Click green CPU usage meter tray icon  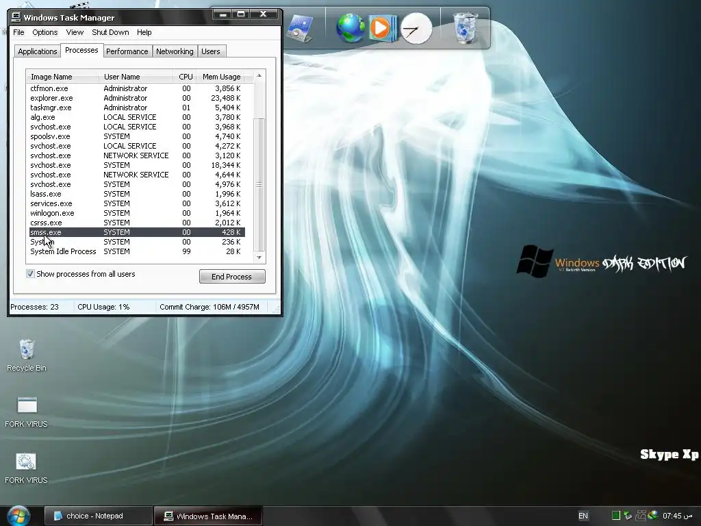pos(615,516)
